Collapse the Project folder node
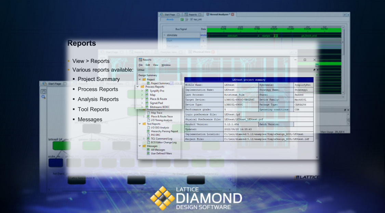The width and height of the screenshot is (385, 213). pos(140,80)
